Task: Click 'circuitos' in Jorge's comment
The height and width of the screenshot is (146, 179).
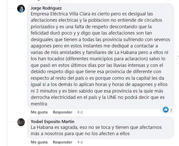Action: (153, 20)
